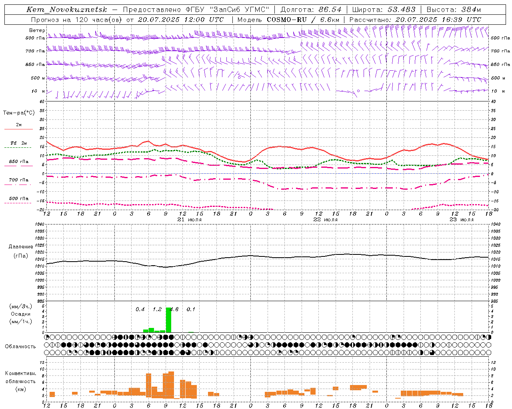Screen dimensions: 512x409
Task: Click the Осадки panel label
Action: coord(21,314)
